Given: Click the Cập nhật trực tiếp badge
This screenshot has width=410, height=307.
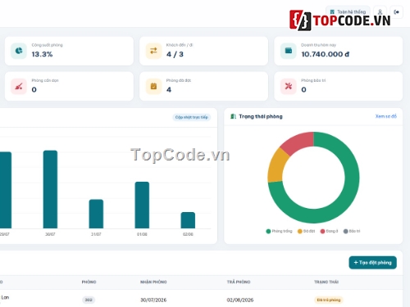Looking at the screenshot, I should coord(192,117).
